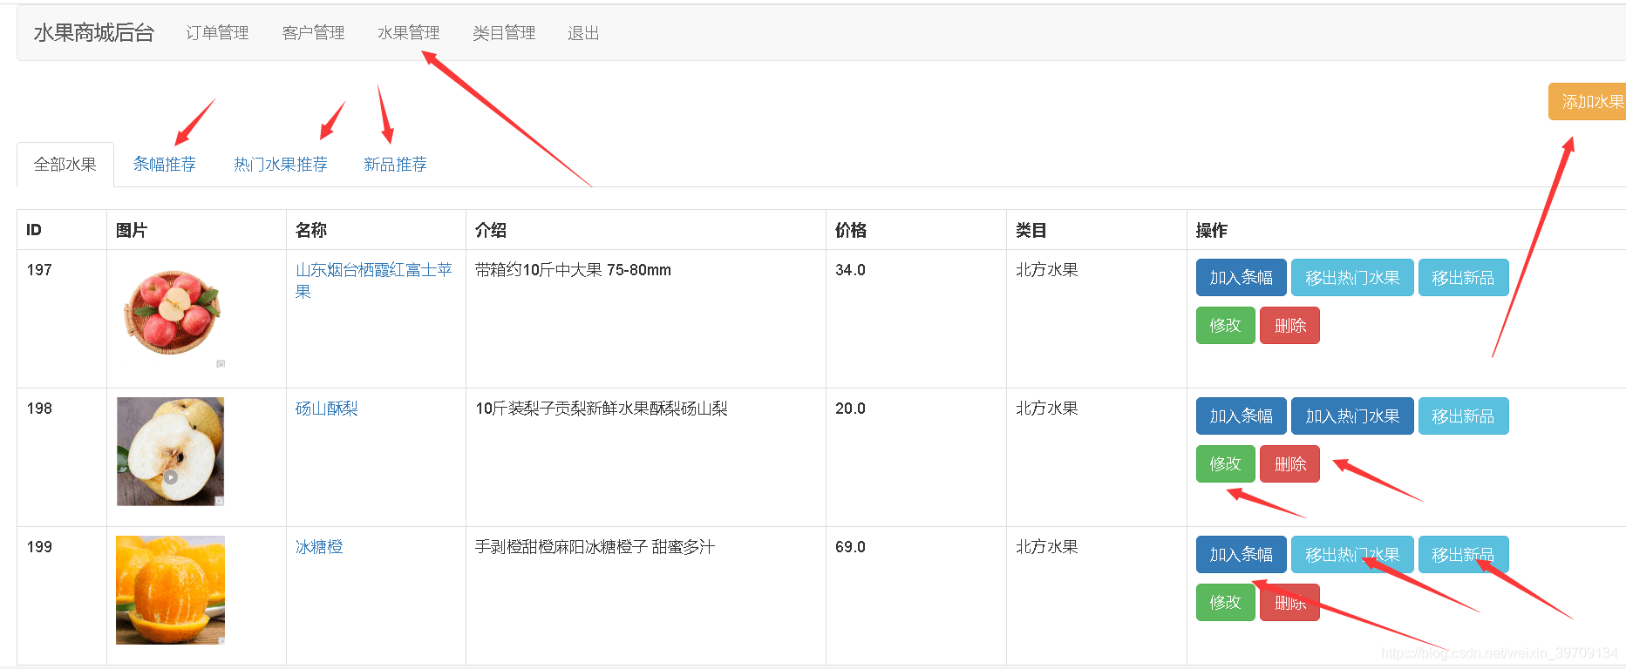The image size is (1626, 669).
Task: Switch to the 条幅推荐 tab
Action: point(164,165)
